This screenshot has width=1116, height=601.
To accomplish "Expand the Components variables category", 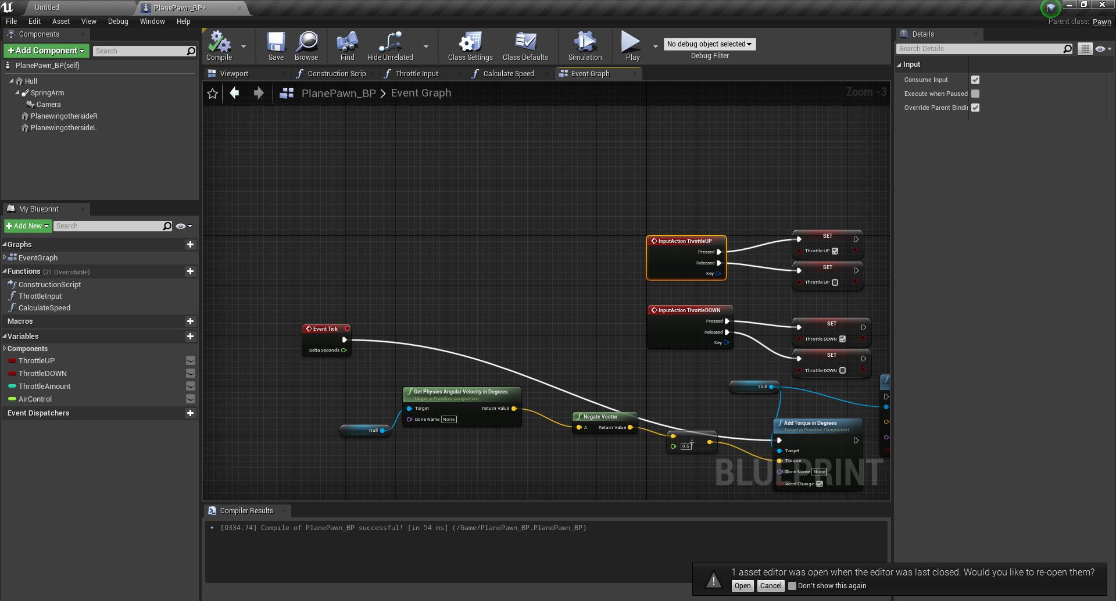I will (5, 349).
